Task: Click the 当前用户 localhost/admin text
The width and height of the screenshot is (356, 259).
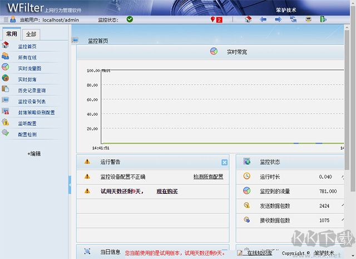Action: pyautogui.click(x=50, y=20)
